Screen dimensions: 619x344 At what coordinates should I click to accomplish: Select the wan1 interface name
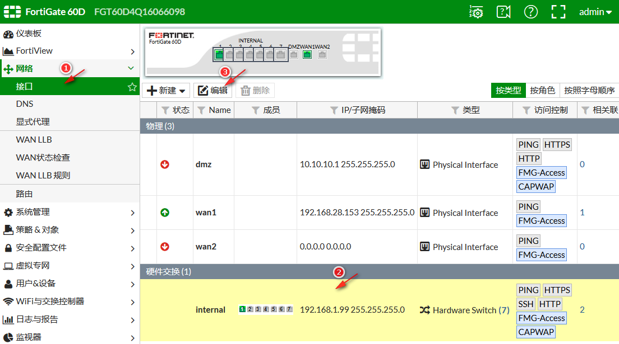point(206,213)
